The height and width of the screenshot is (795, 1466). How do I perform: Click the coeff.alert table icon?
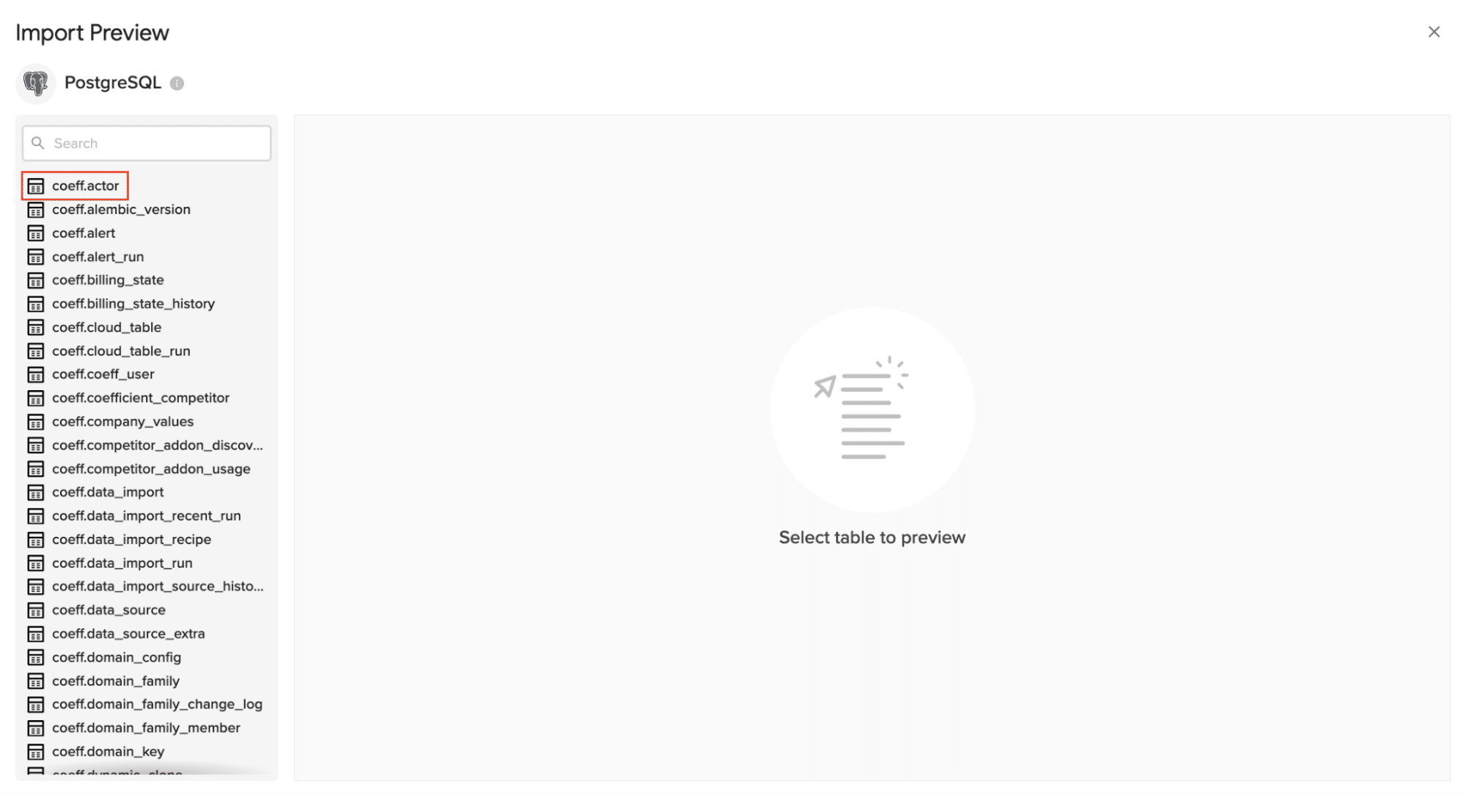(x=36, y=232)
